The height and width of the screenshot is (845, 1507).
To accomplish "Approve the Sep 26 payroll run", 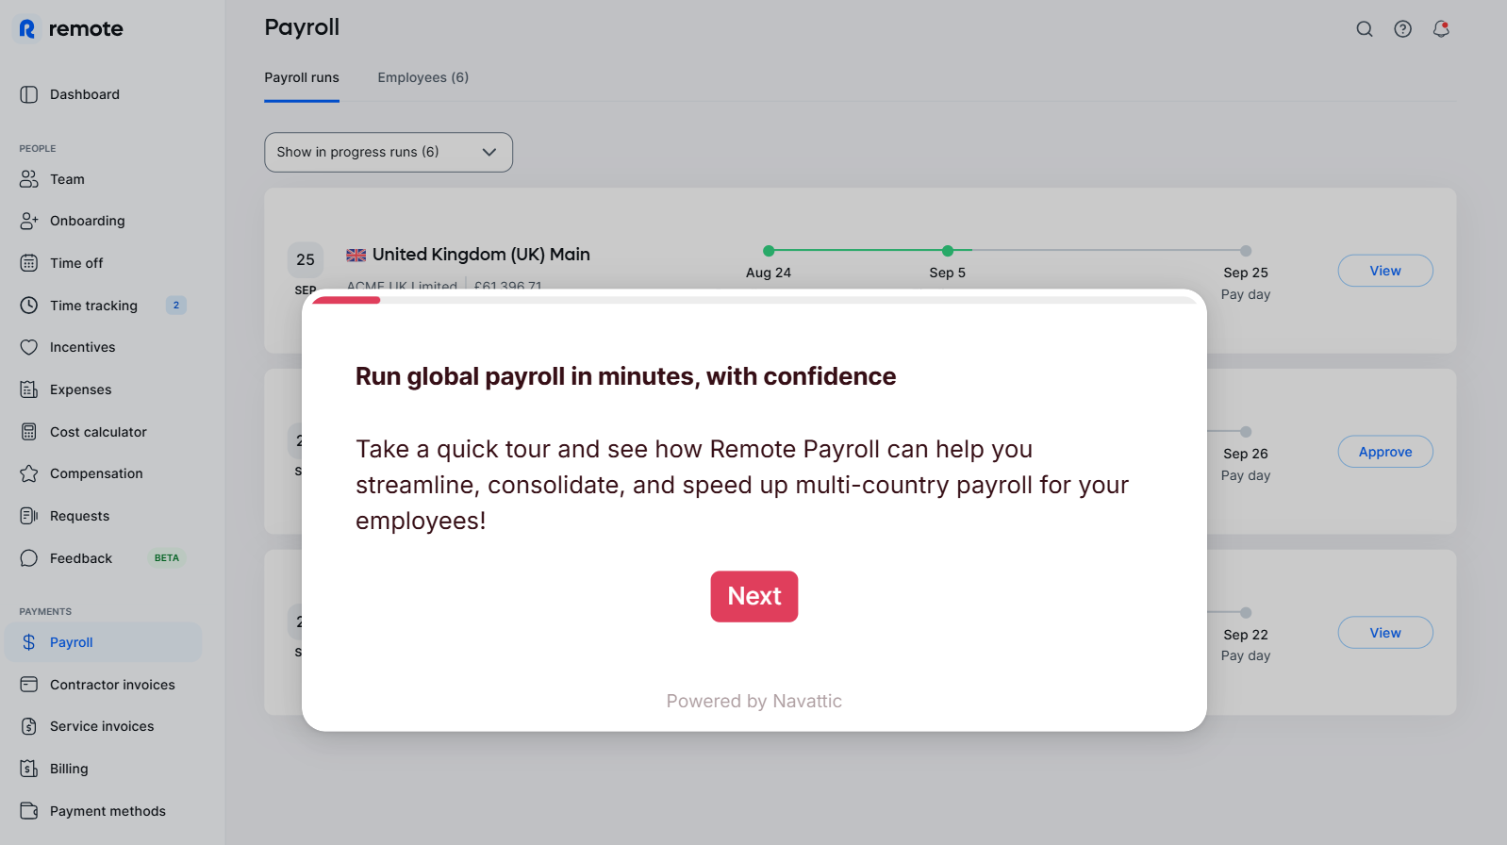I will point(1384,452).
